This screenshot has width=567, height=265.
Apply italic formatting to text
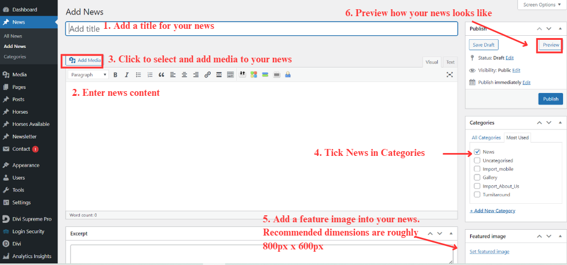click(126, 75)
